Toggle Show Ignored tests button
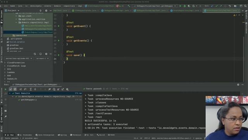Image resolution: width=248 pixels, height=140 pixels. (15, 89)
